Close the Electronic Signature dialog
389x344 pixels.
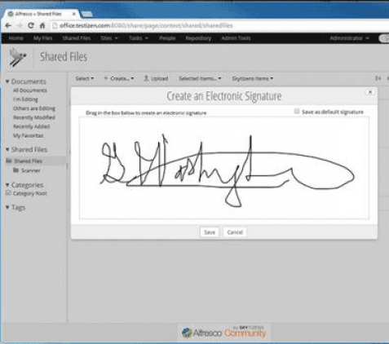click(370, 92)
